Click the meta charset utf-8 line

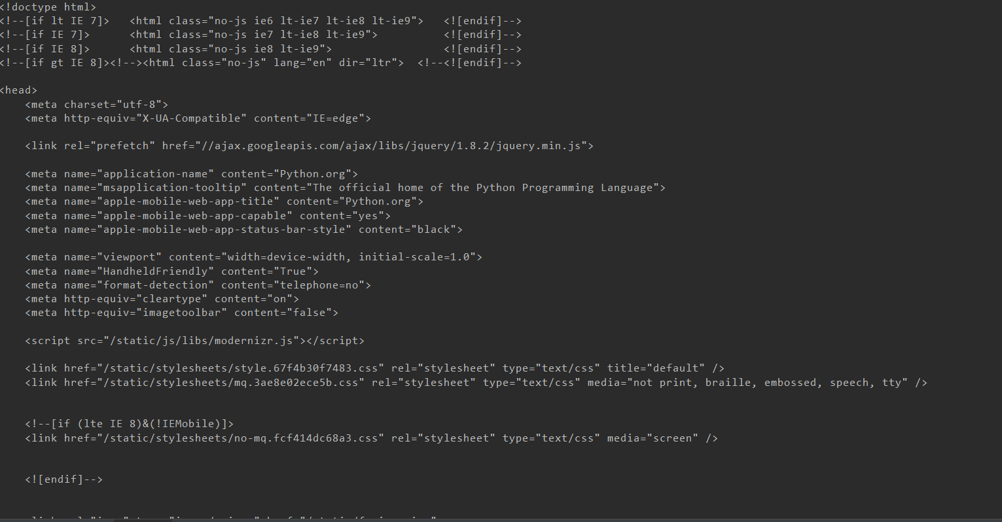point(97,105)
